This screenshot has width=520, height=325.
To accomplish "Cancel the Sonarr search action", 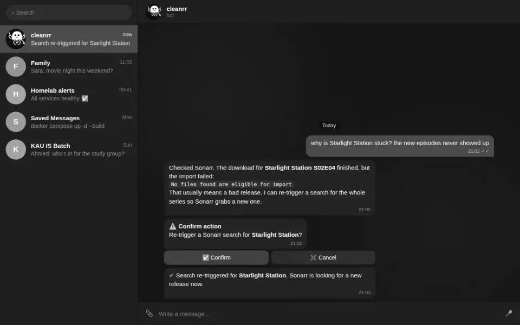I will point(323,258).
